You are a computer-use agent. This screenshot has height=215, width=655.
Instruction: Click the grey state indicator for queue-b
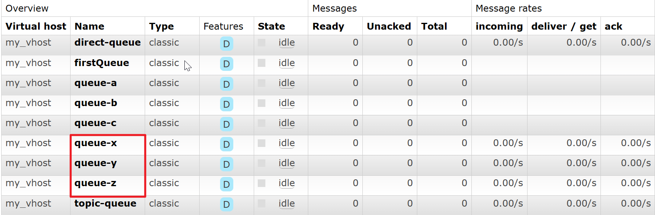click(x=261, y=103)
